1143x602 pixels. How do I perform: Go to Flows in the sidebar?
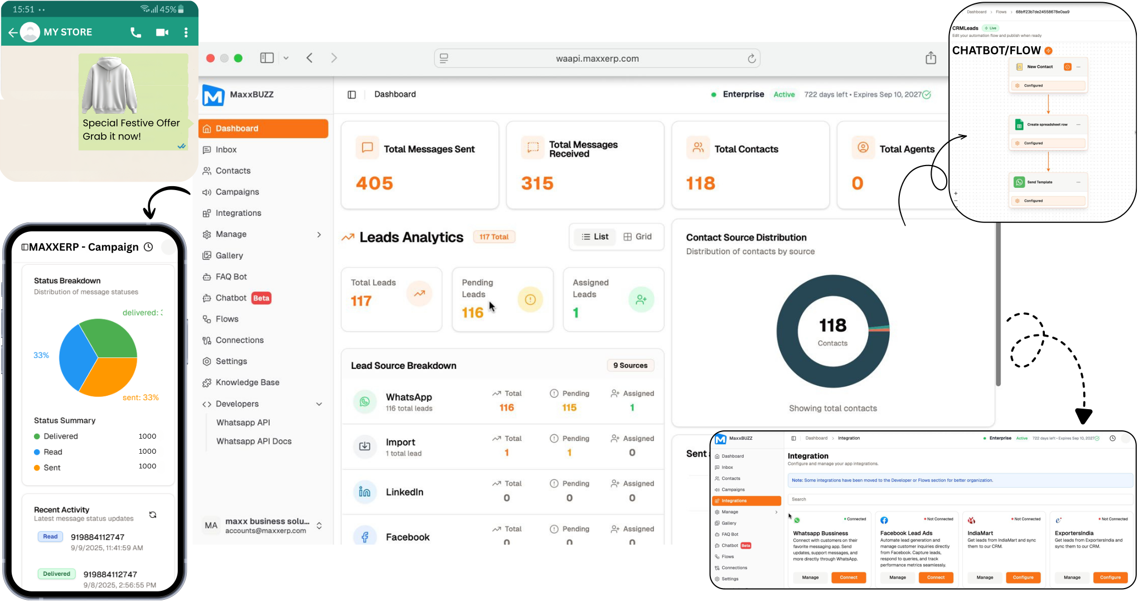click(227, 319)
